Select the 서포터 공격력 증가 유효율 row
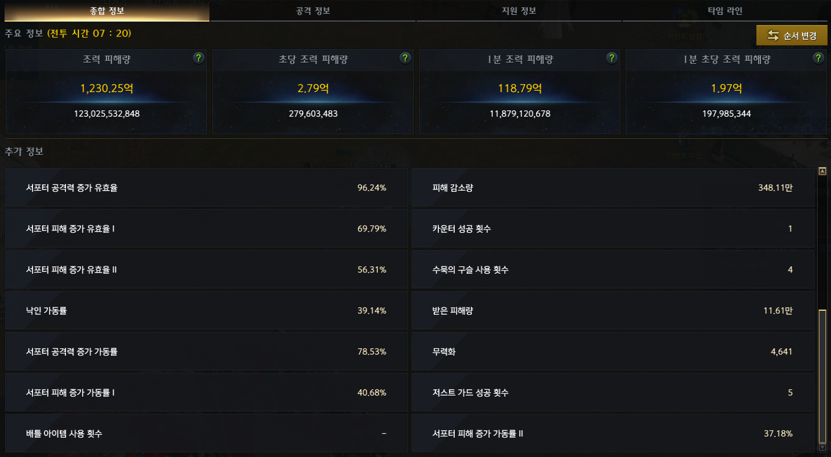 (206, 187)
